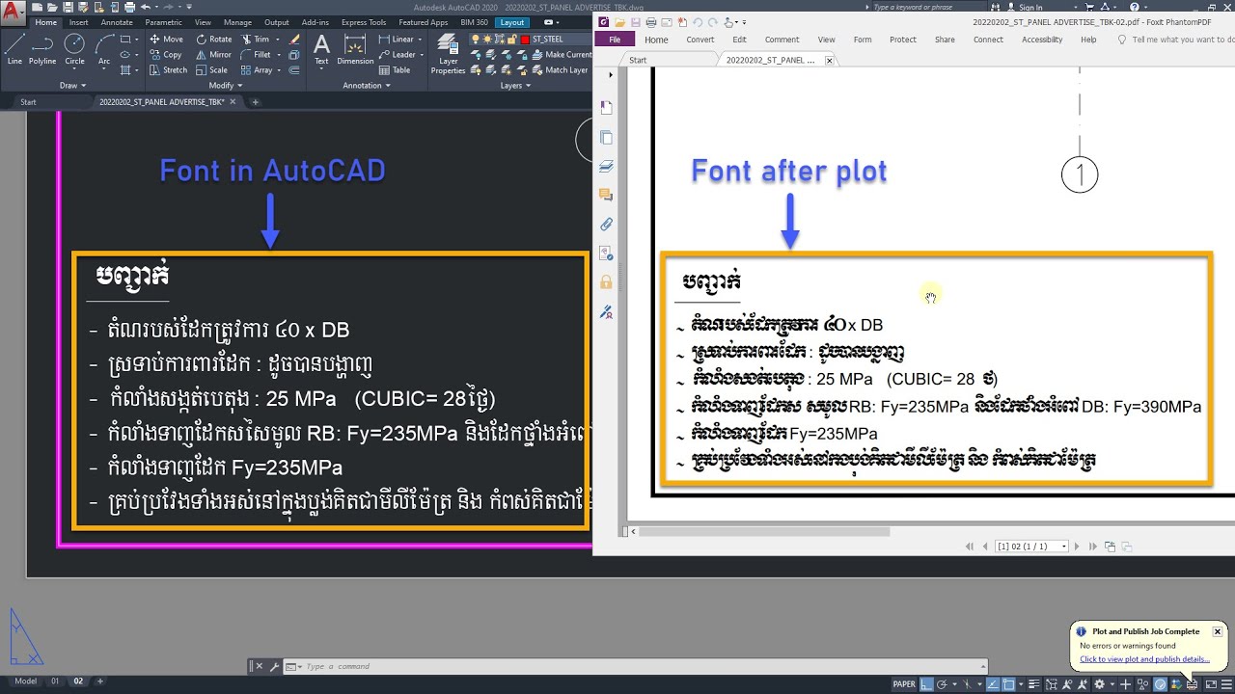The width and height of the screenshot is (1235, 694).
Task: Activate the Array tool
Action: pos(256,70)
